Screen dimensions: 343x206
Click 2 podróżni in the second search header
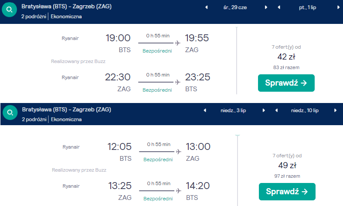pyautogui.click(x=34, y=120)
